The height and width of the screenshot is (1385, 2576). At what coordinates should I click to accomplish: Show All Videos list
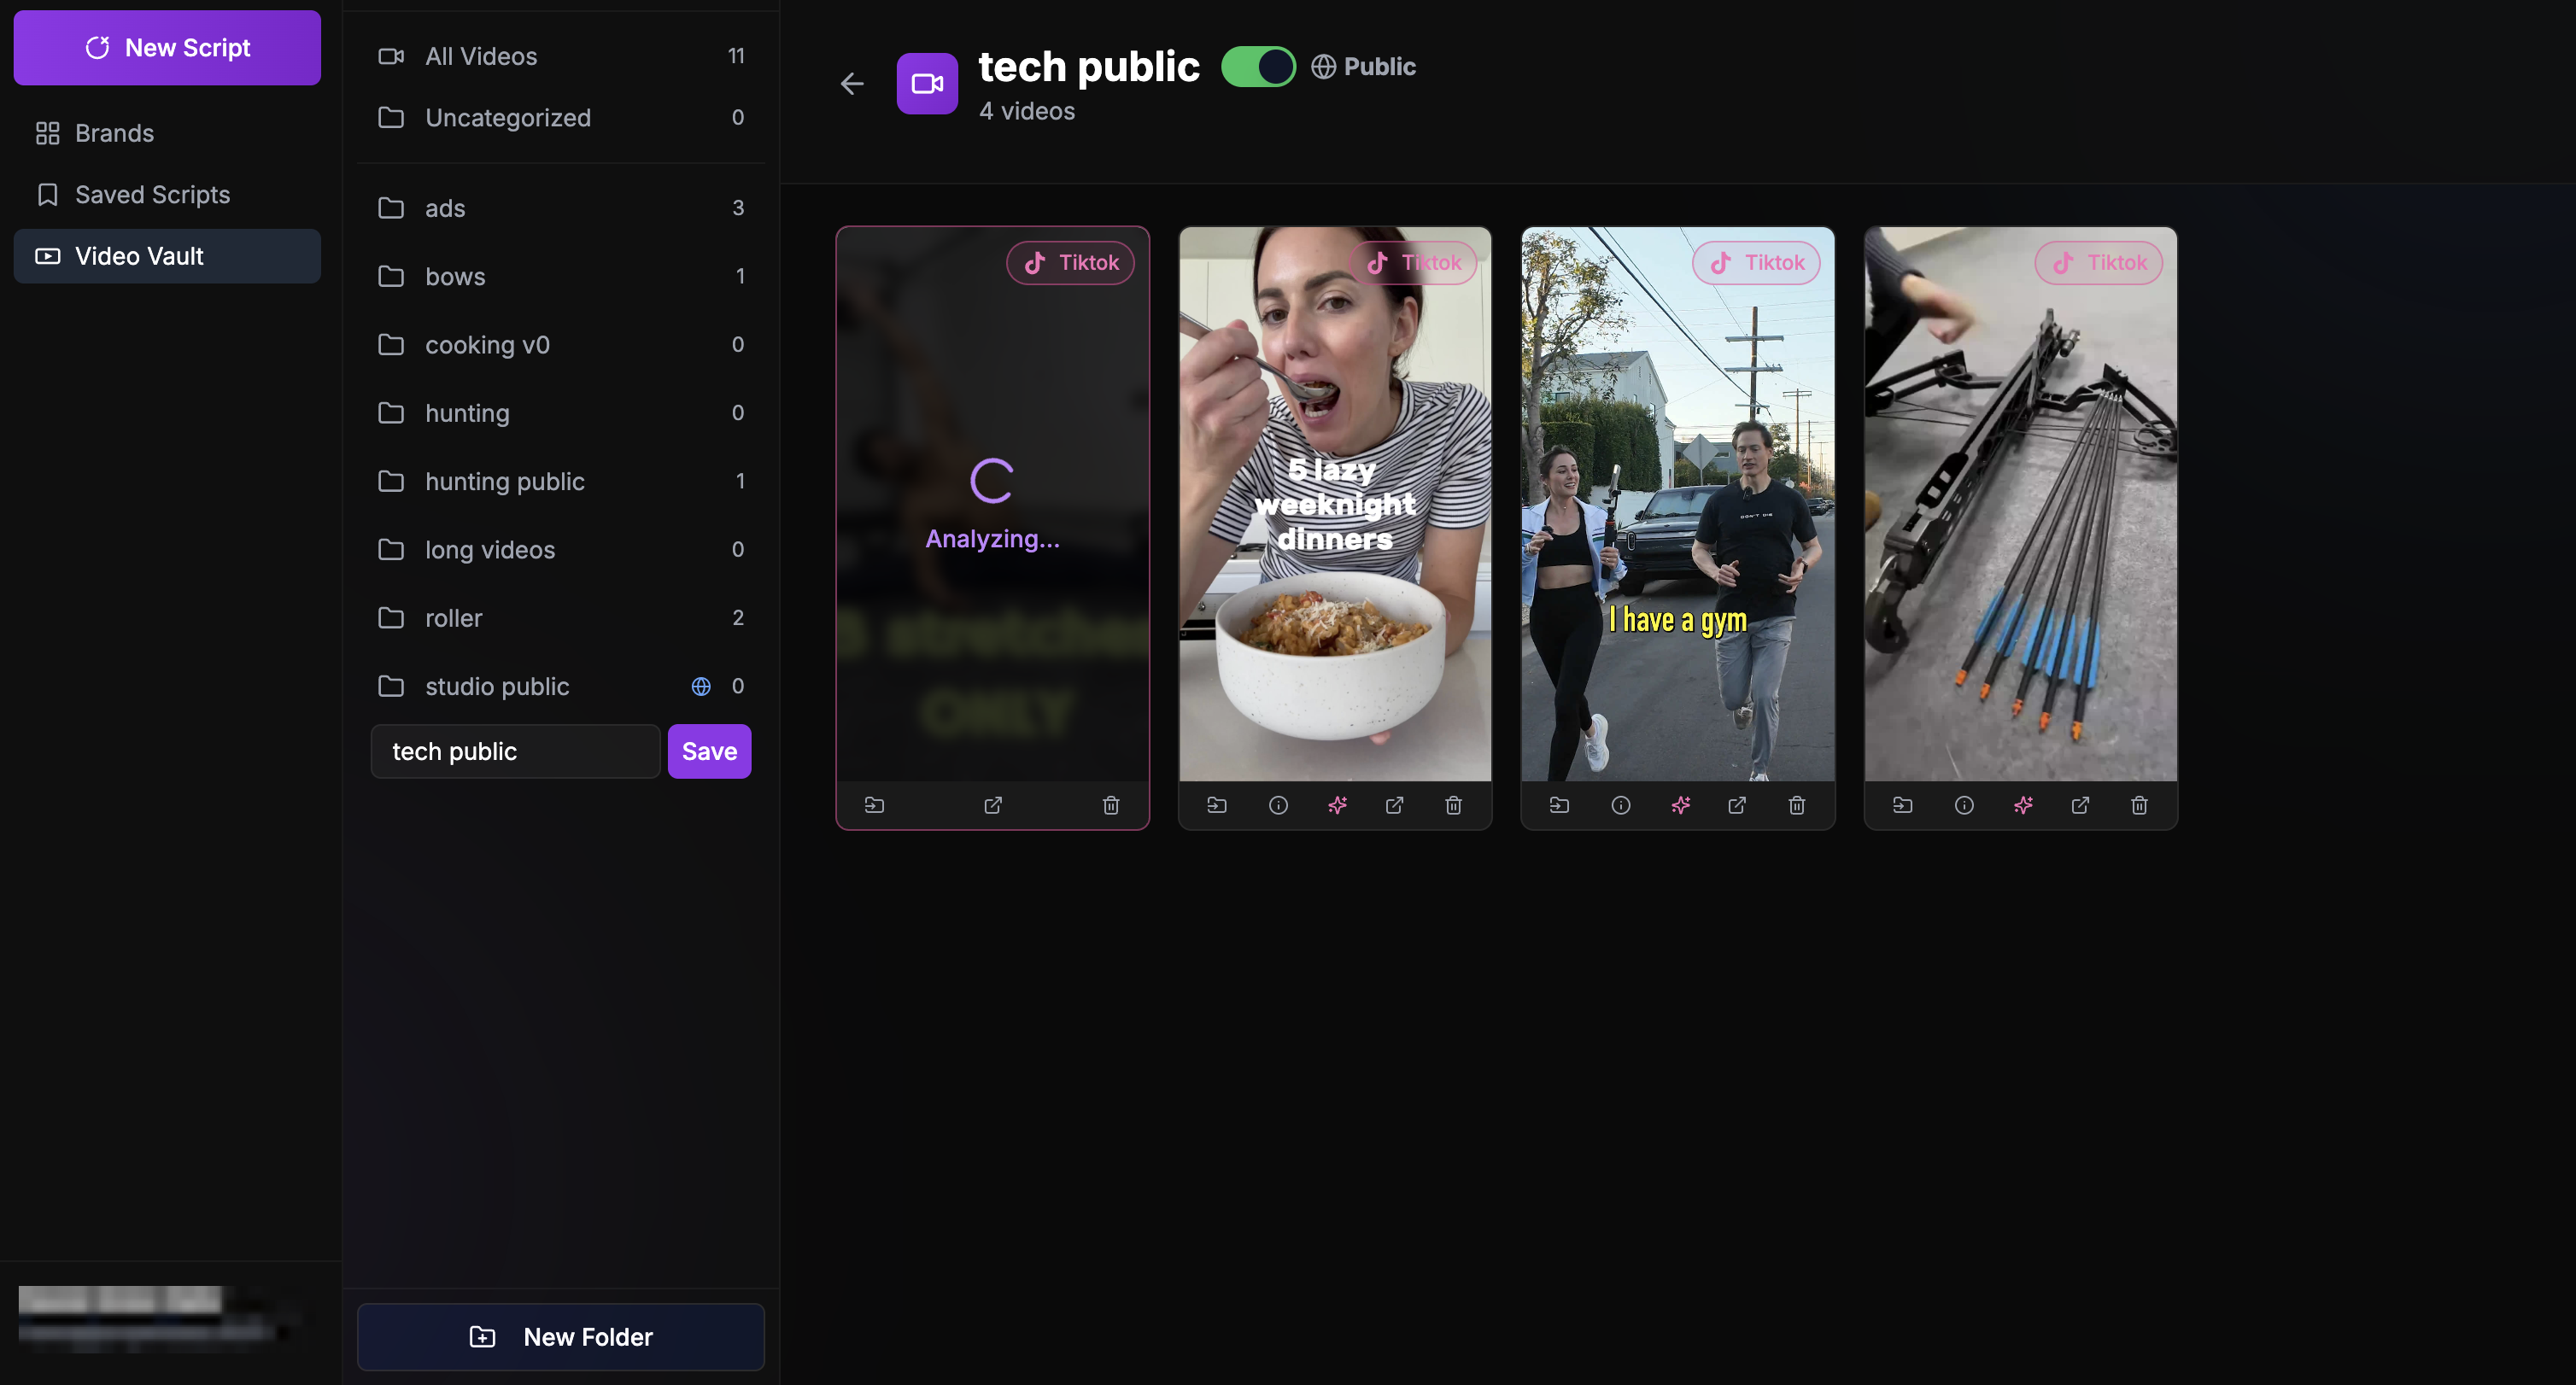click(x=481, y=56)
